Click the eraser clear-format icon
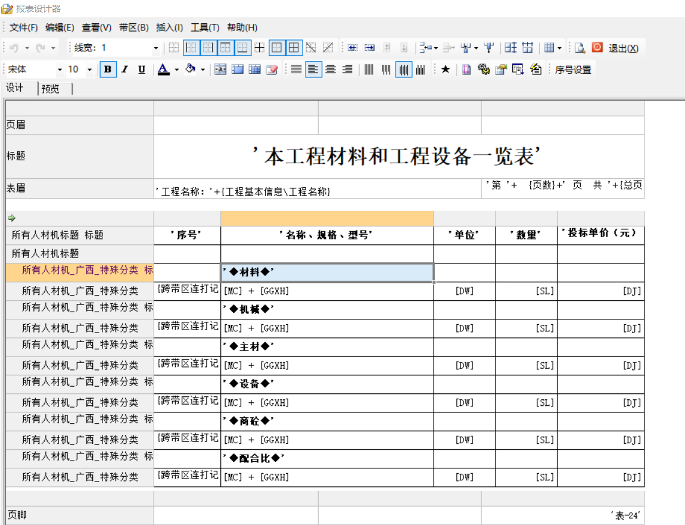 pyautogui.click(x=272, y=70)
